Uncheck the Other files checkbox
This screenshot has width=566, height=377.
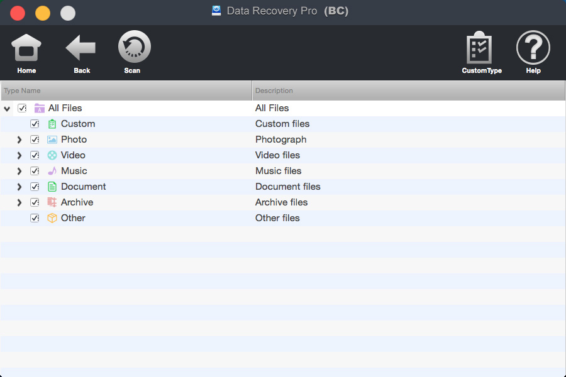pyautogui.click(x=35, y=218)
